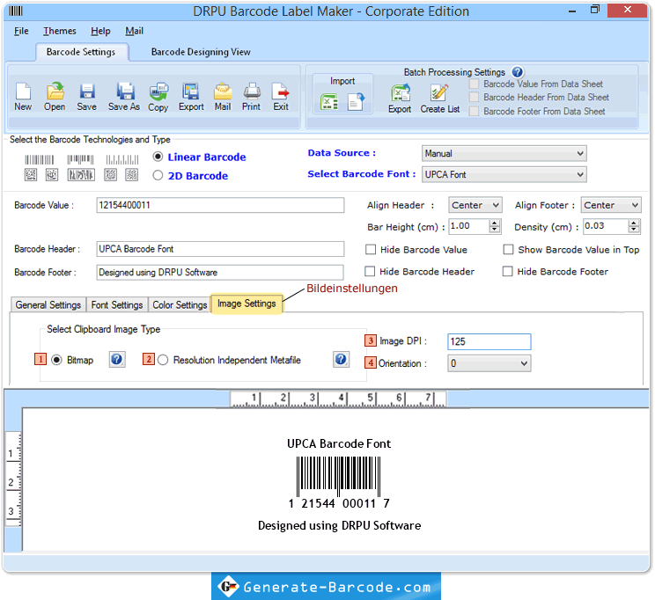655x600 pixels.
Task: Open help icon next to Bitmap
Action: click(x=117, y=359)
